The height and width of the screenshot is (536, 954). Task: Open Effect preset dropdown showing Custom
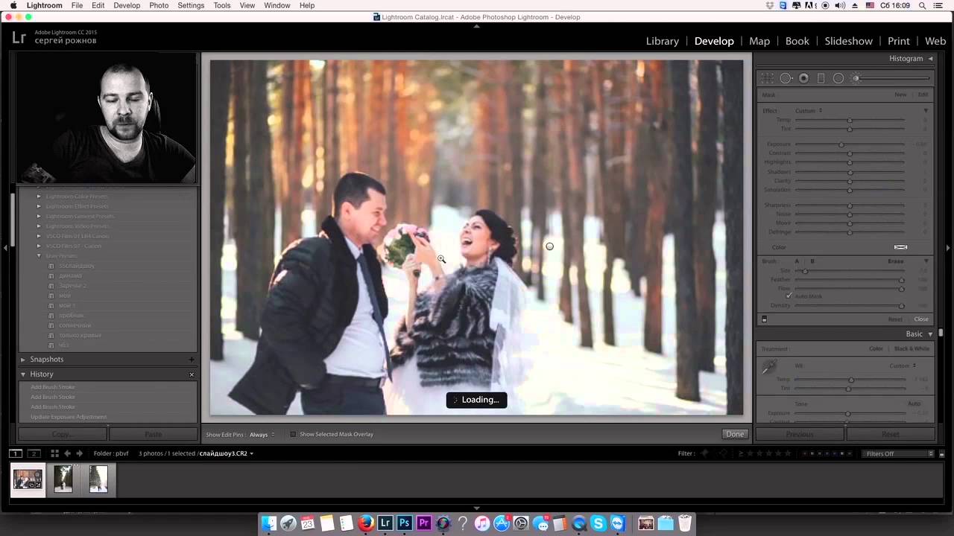click(809, 111)
